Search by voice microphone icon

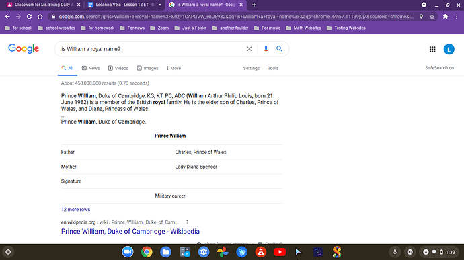click(x=266, y=49)
